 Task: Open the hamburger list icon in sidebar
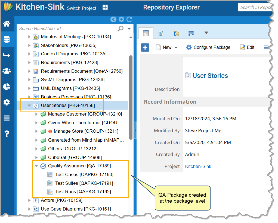click(x=7, y=118)
